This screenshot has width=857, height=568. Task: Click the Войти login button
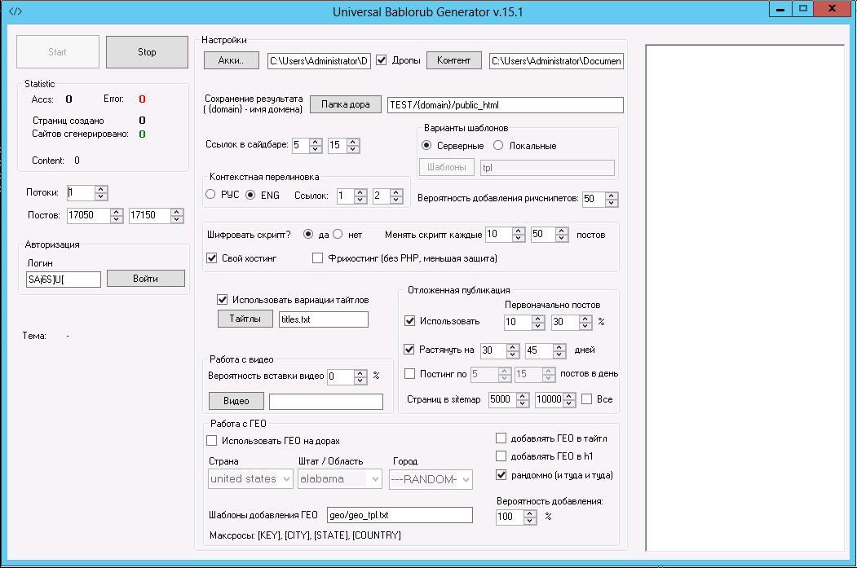point(145,279)
